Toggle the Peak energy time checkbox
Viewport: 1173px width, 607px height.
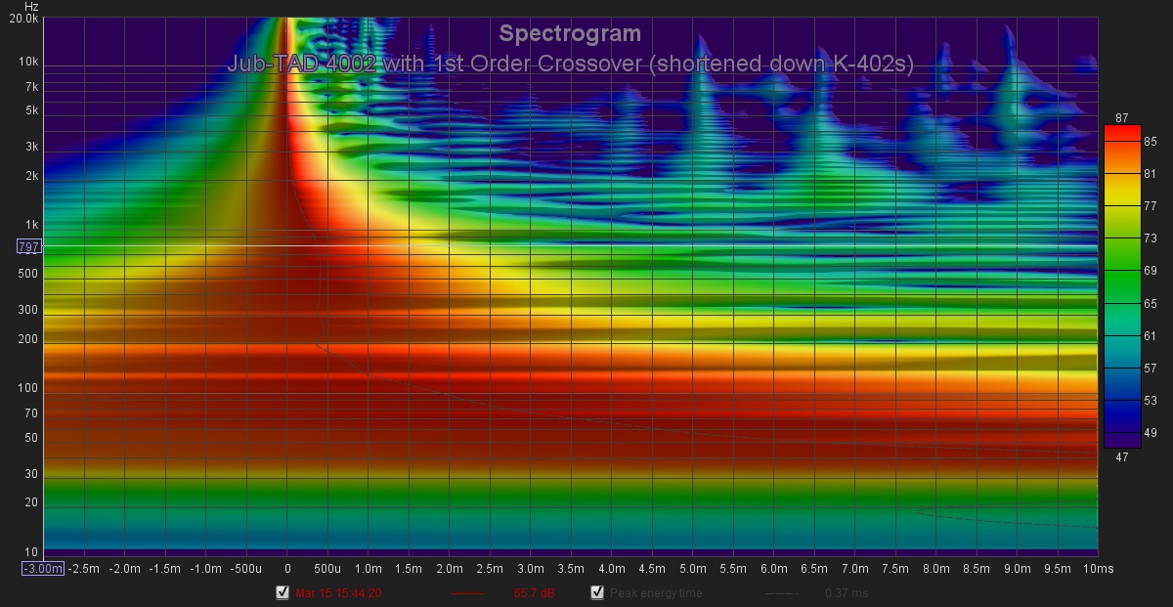[597, 592]
